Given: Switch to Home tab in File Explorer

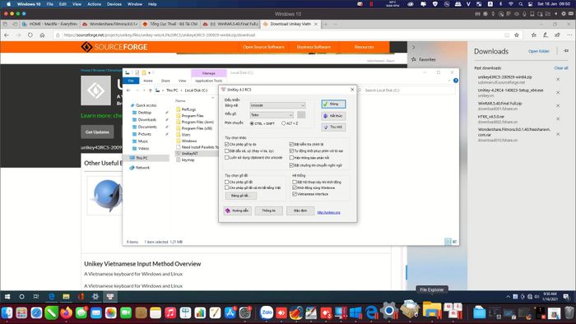Looking at the screenshot, I should [148, 81].
